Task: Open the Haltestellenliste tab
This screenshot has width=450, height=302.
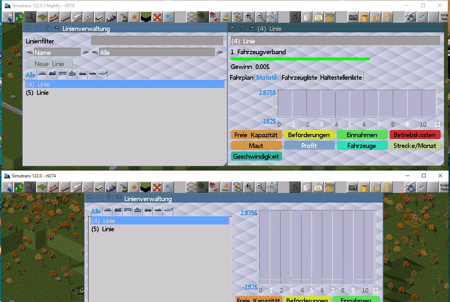Action: pyautogui.click(x=341, y=77)
